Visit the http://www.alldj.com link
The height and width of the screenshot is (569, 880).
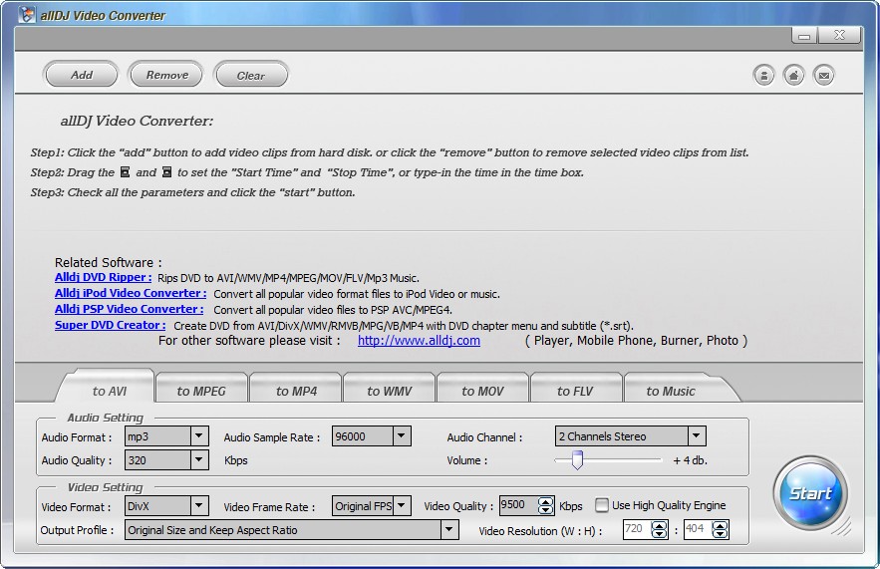pyautogui.click(x=419, y=340)
